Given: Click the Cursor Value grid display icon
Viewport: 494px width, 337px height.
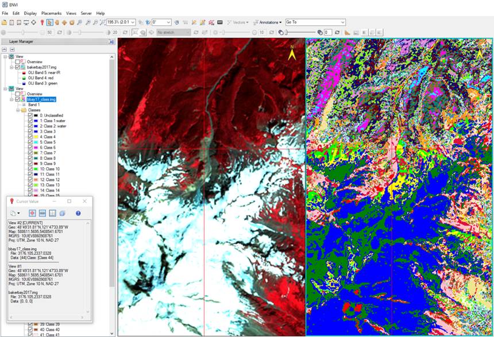Looking at the screenshot, I should (52, 213).
